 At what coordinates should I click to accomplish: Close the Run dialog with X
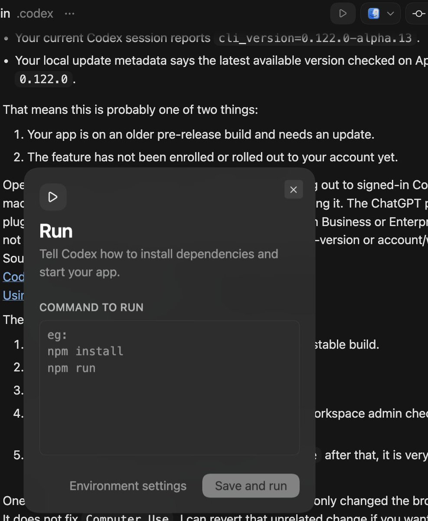[294, 189]
